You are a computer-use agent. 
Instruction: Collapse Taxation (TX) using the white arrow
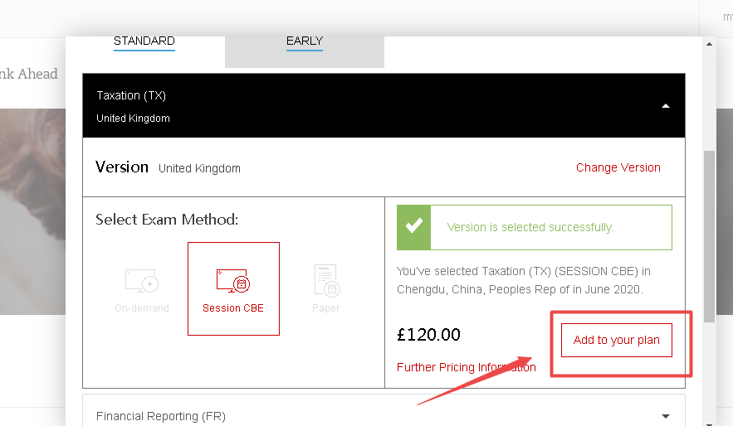pyautogui.click(x=666, y=106)
